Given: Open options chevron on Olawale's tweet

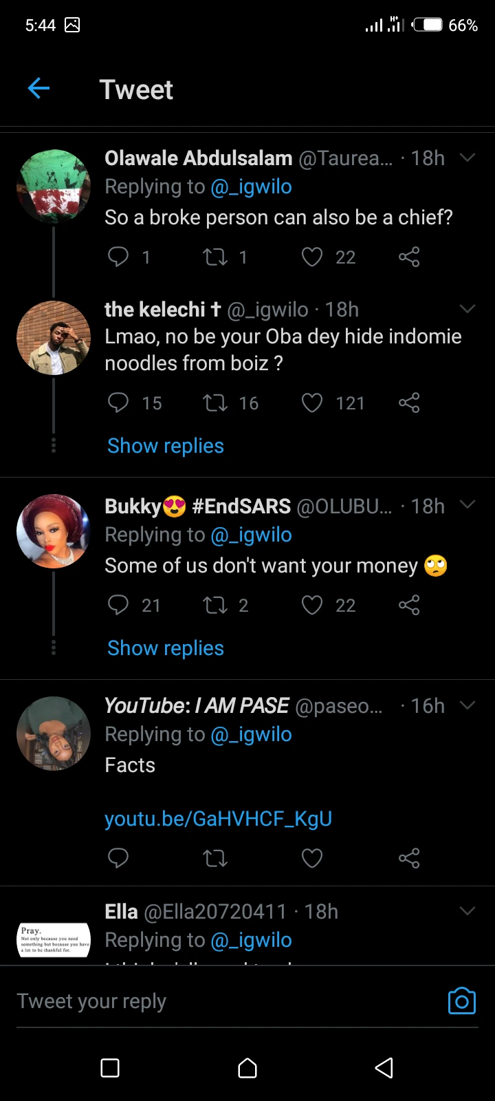Looking at the screenshot, I should 467,158.
